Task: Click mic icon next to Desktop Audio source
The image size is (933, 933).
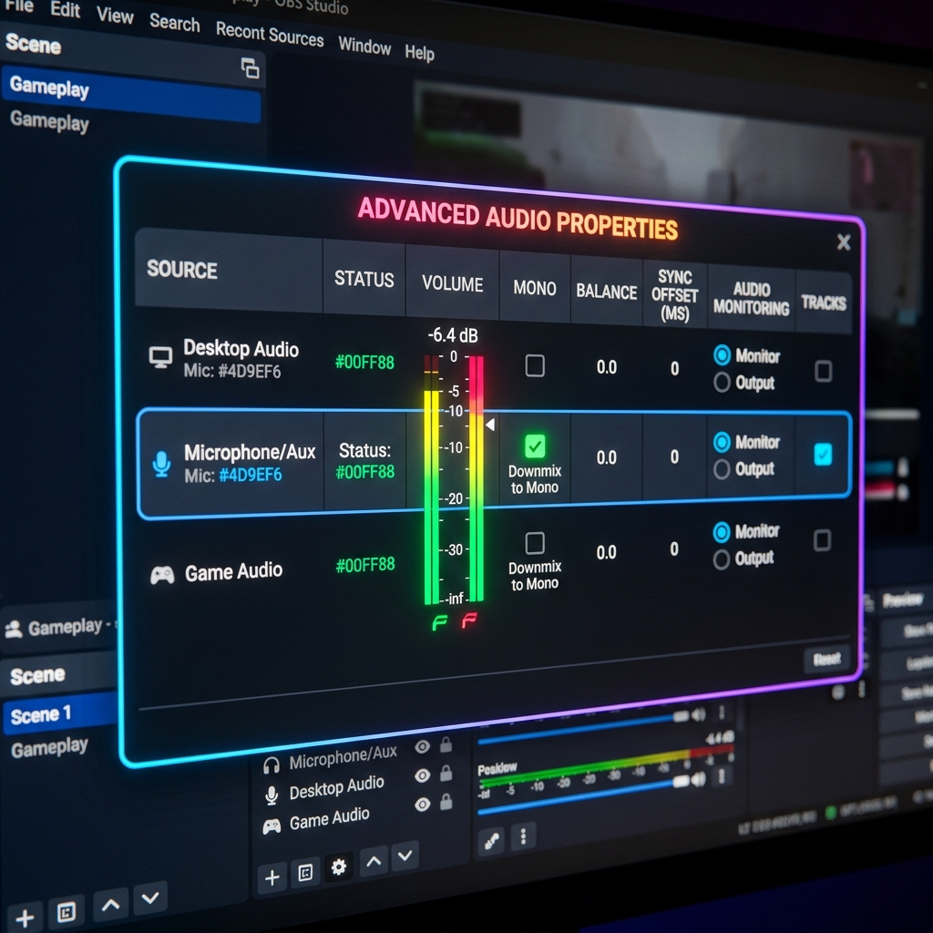Action: coord(272,795)
